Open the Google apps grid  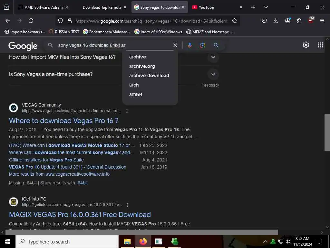[321, 45]
